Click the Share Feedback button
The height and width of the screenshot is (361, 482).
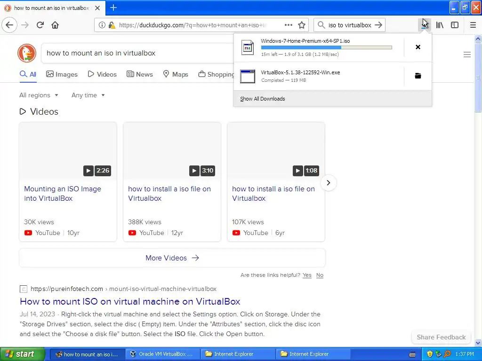[x=441, y=337]
